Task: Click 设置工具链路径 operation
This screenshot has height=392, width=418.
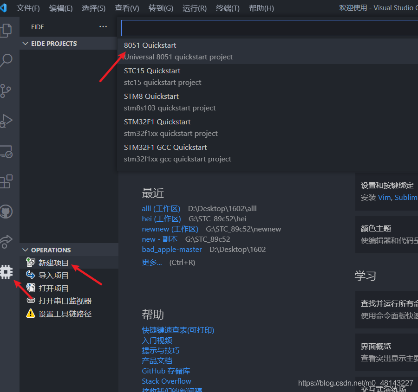Action: (x=65, y=314)
